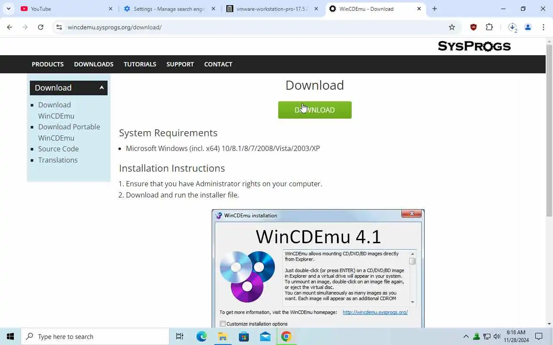Open File Explorer from taskbar
This screenshot has width=553, height=345.
pyautogui.click(x=222, y=336)
